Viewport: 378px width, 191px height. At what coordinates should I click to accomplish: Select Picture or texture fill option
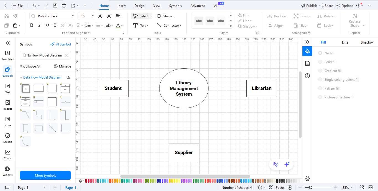click(x=320, y=97)
